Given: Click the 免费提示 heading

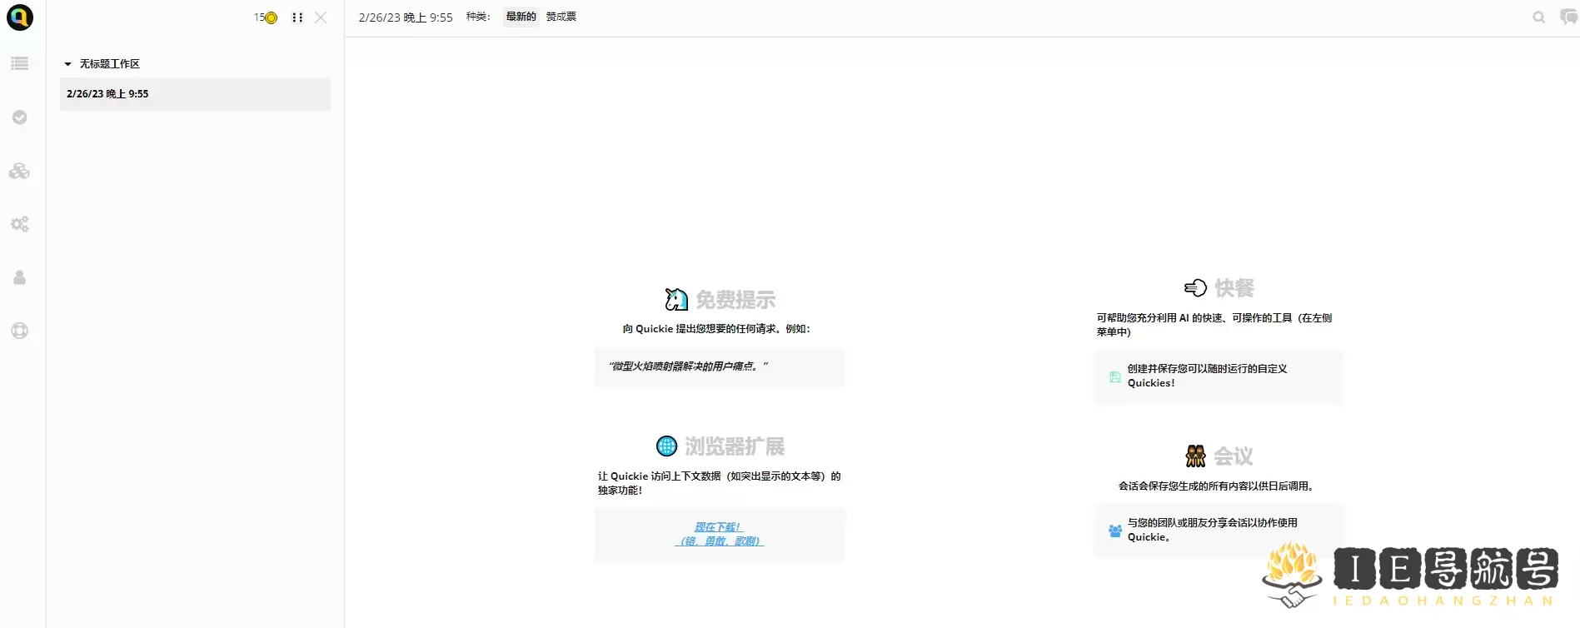Looking at the screenshot, I should coord(735,300).
